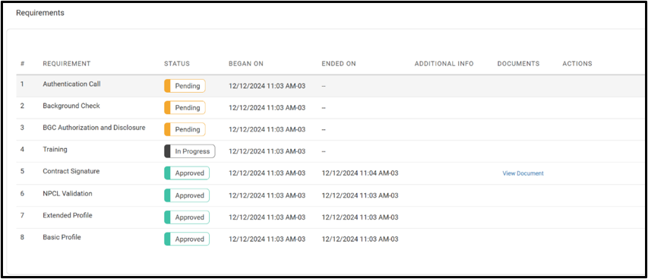Select the Training requirement
648x279 pixels.
55,150
